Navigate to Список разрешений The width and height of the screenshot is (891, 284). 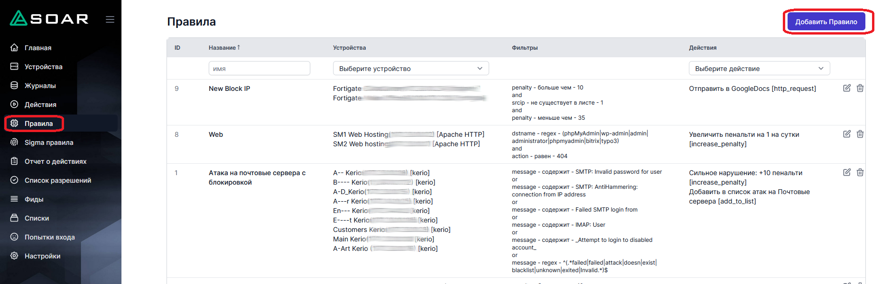point(57,180)
